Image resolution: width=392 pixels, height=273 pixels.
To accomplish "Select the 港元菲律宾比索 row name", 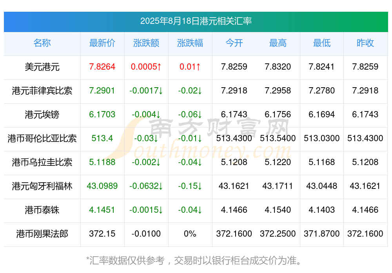I will (42, 91).
